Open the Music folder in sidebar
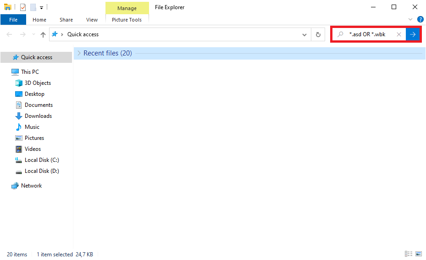Viewport: 426px width, 260px height. 32,127
